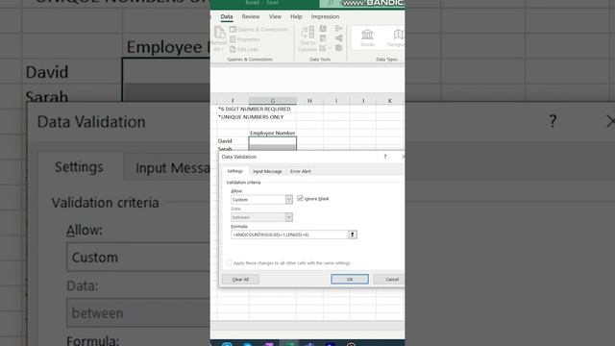Image resolution: width=615 pixels, height=346 pixels.
Task: Click the dialog help question mark
Action: click(385, 157)
